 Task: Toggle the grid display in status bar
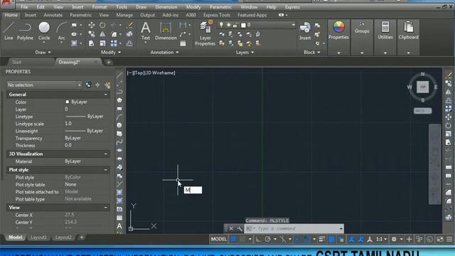click(x=233, y=239)
